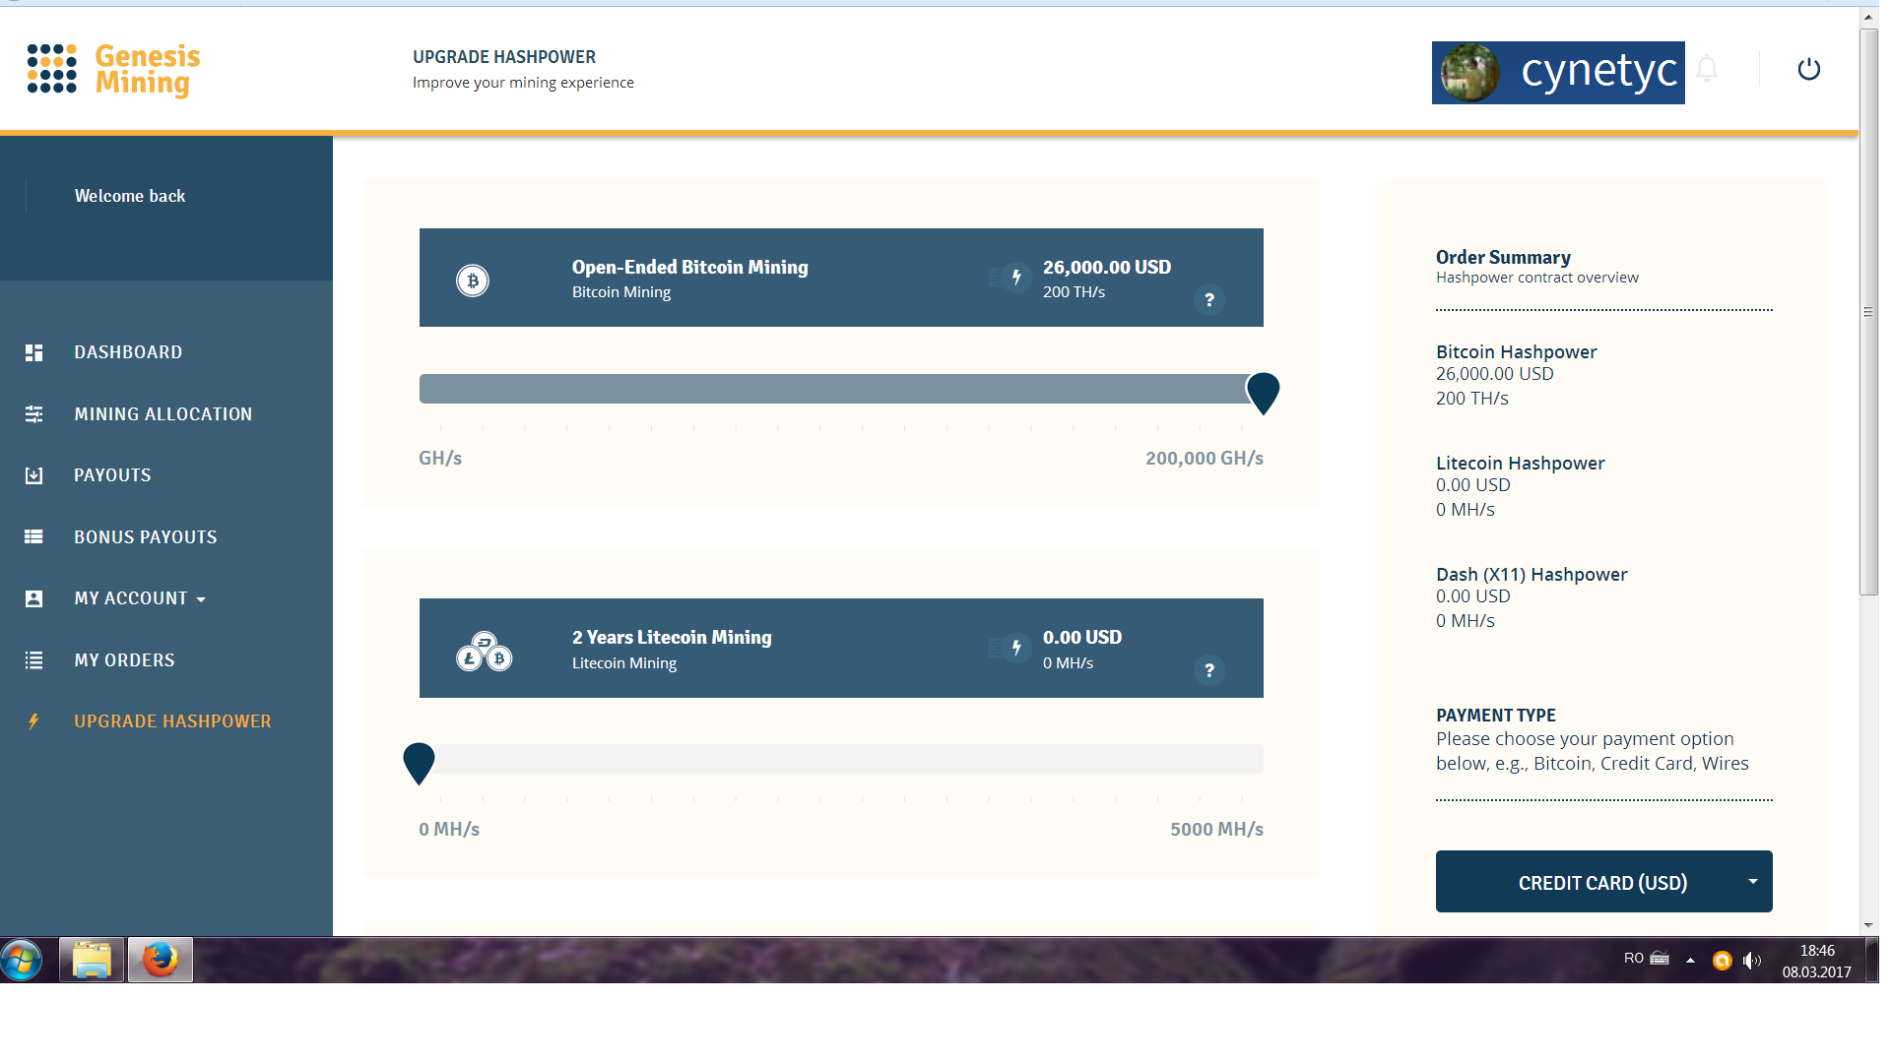Open the notifications bell
1891x1063 pixels.
(1708, 69)
